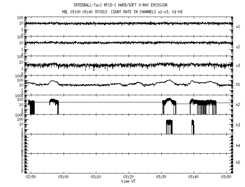The width and height of the screenshot is (245, 187).
Task: Select the 03:40 time axis label
Action: click(194, 177)
